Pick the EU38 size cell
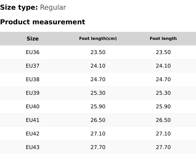 [33, 79]
